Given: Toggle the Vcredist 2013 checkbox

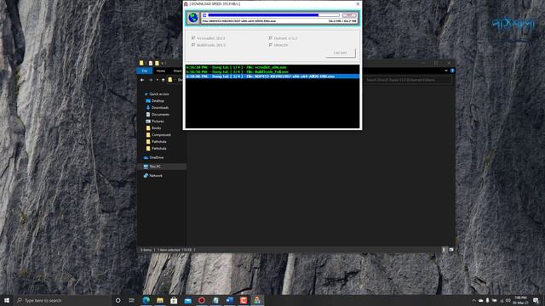Looking at the screenshot, I should [x=193, y=37].
